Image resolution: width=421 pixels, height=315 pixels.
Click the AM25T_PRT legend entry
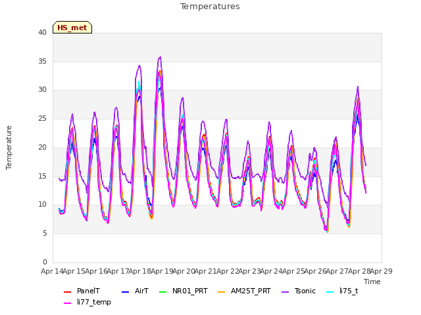click(244, 291)
